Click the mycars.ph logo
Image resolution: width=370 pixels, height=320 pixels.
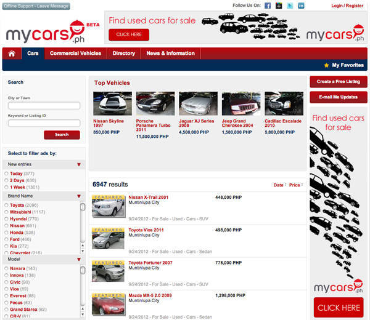pos(45,33)
